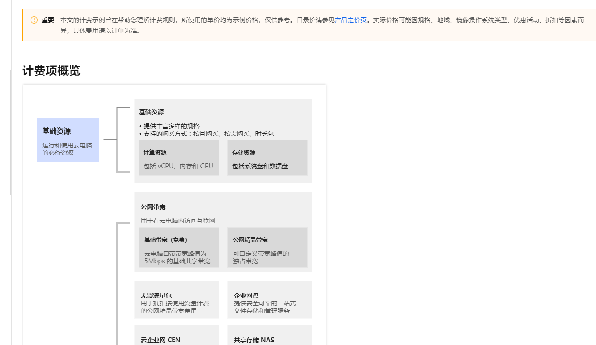Click the 云企业网 CEN card title
Viewport: 596px width, 345px height.
click(161, 340)
